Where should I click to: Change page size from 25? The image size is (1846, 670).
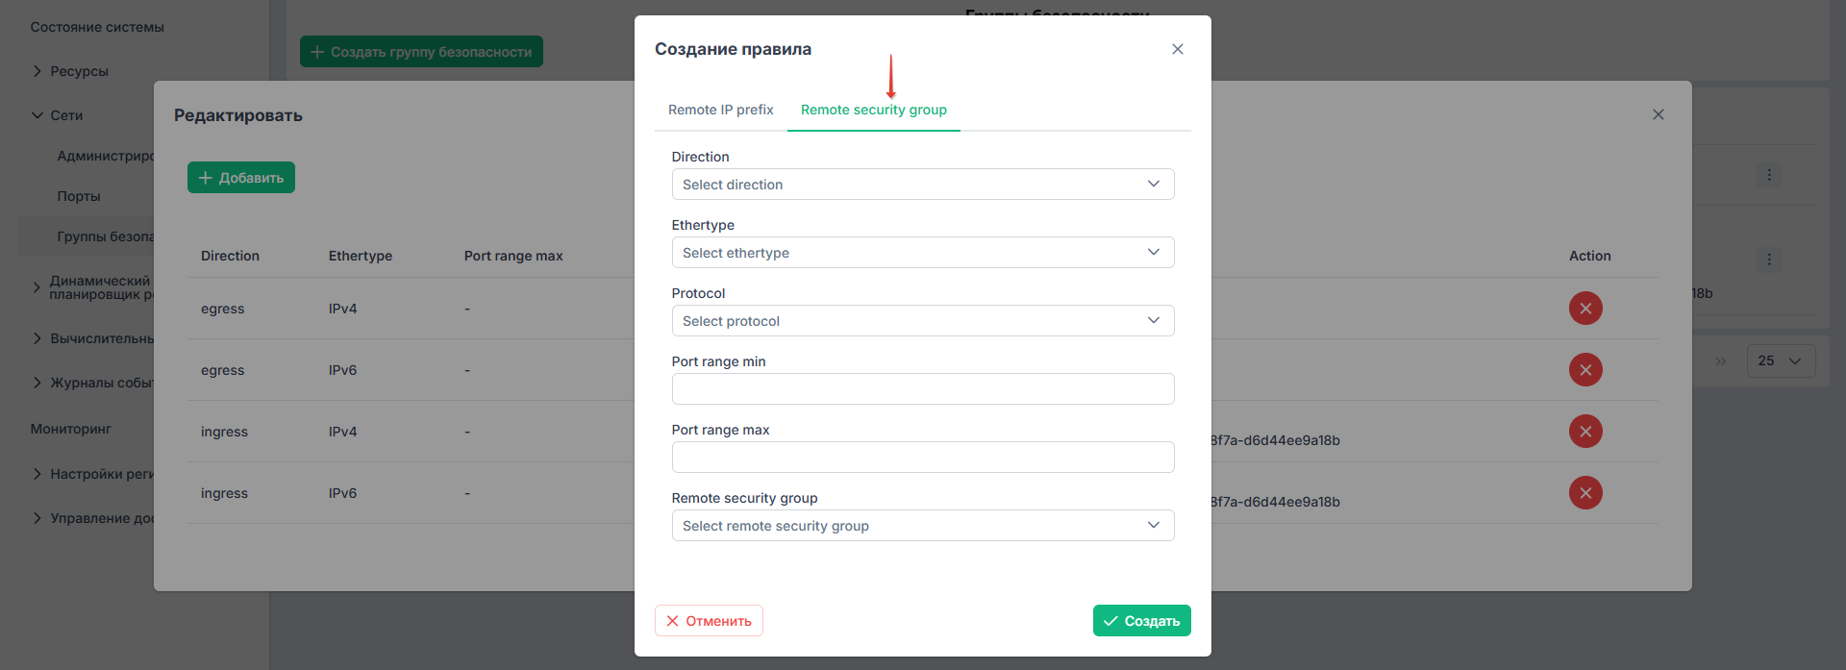(1781, 360)
